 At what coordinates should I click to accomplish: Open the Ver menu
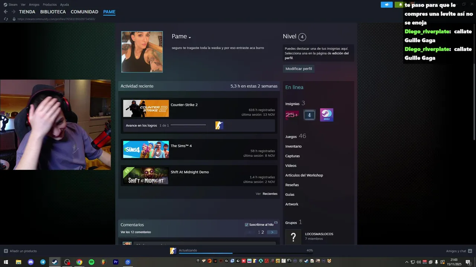click(23, 4)
